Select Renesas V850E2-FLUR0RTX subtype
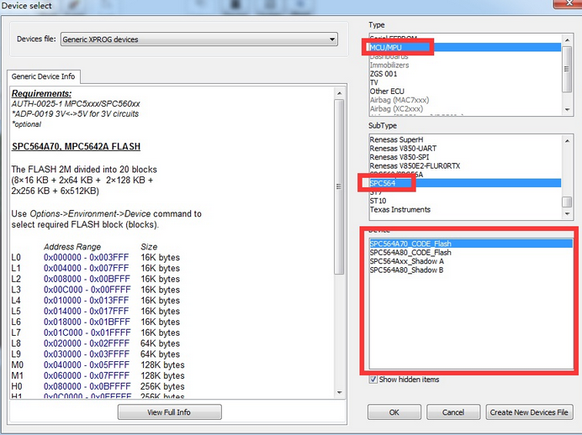Viewport: 582px width, 435px height. [x=465, y=166]
